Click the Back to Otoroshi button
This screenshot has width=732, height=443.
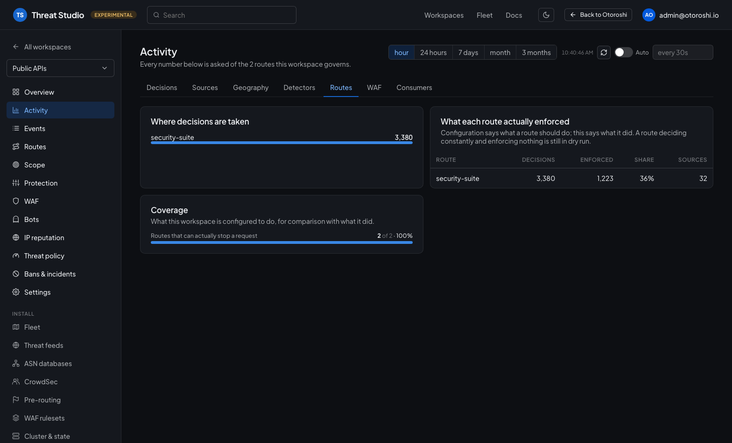point(598,15)
